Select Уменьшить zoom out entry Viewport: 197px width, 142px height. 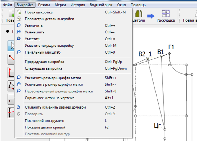74,32
